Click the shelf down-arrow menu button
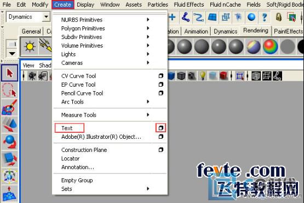The width and height of the screenshot is (304, 203). 12,53
